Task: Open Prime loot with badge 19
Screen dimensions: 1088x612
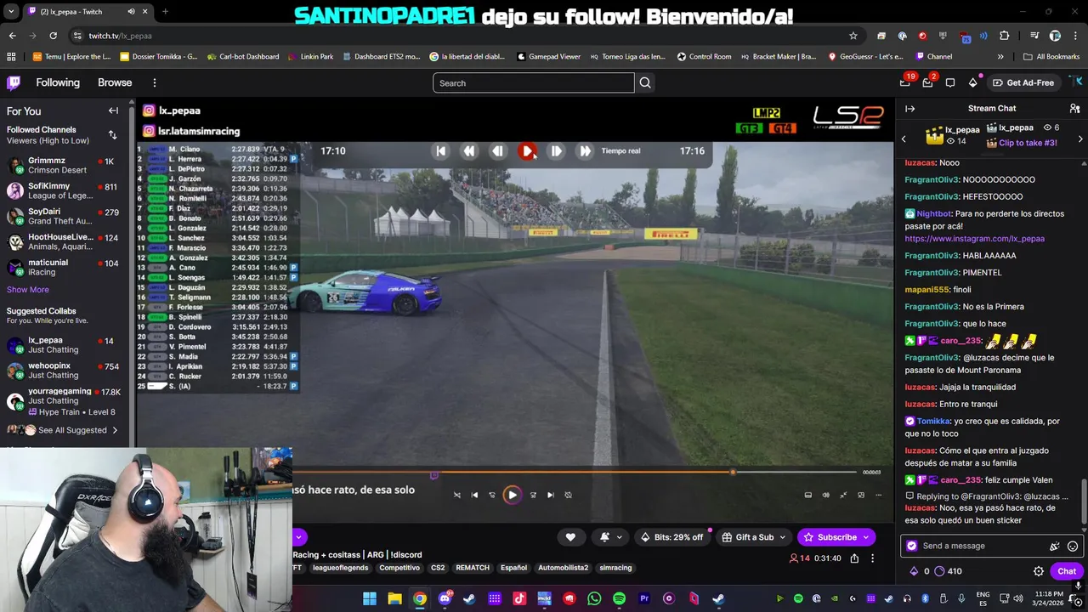Action: [905, 82]
